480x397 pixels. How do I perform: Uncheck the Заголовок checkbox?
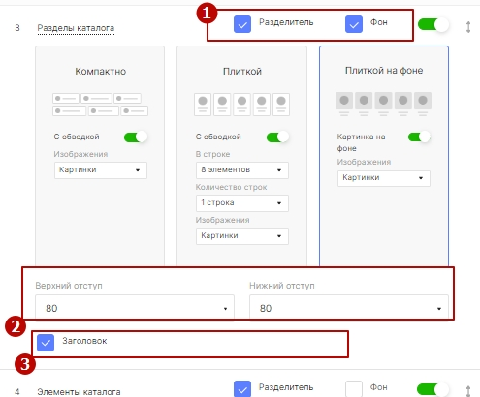pos(46,343)
